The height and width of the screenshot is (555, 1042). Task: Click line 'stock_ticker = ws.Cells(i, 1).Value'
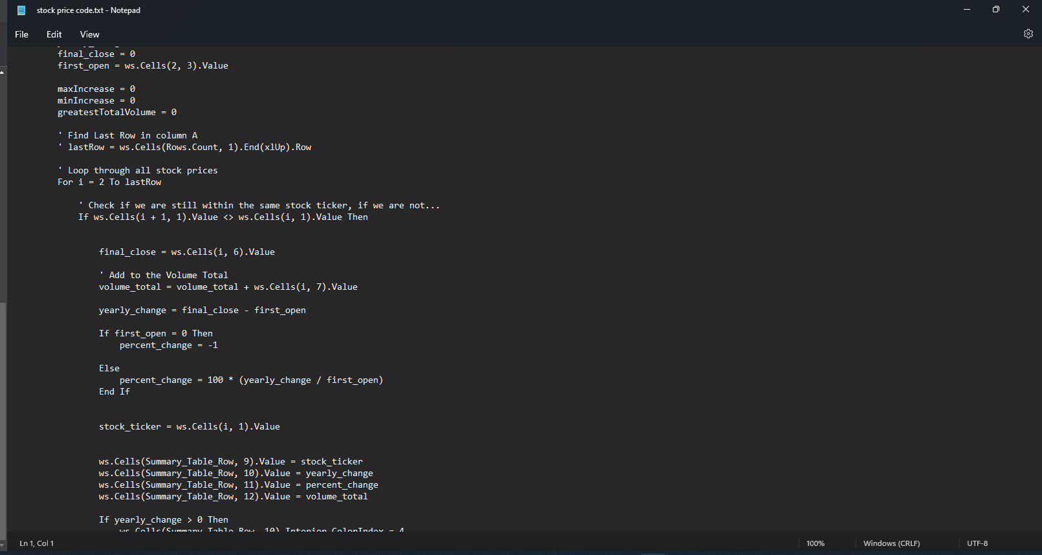click(190, 426)
